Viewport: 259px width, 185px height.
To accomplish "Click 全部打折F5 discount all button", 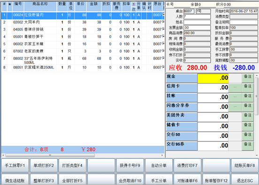I will tap(72, 179).
